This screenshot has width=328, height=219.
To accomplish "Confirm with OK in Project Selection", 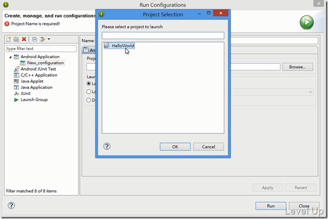I will point(175,147).
